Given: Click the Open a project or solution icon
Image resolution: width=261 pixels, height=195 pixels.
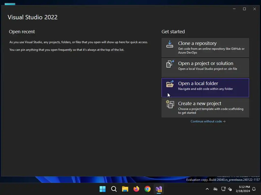Looking at the screenshot, I should pos(170,64).
